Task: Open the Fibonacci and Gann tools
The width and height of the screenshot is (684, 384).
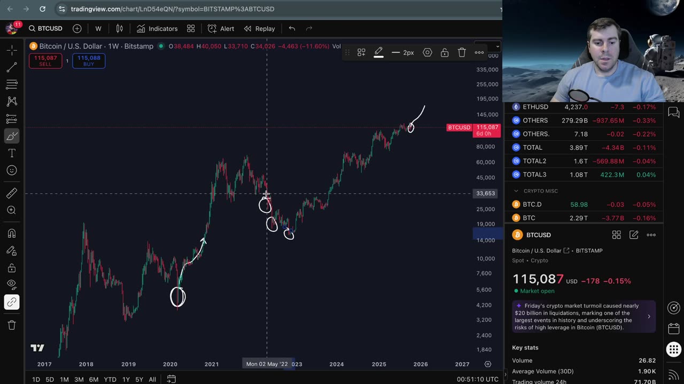Action: (12, 84)
